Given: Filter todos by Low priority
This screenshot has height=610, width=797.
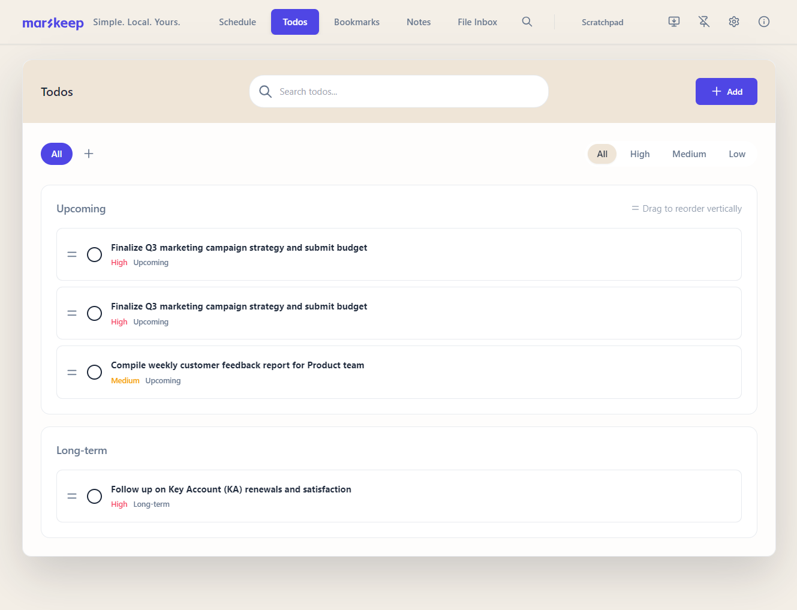Looking at the screenshot, I should pos(737,154).
